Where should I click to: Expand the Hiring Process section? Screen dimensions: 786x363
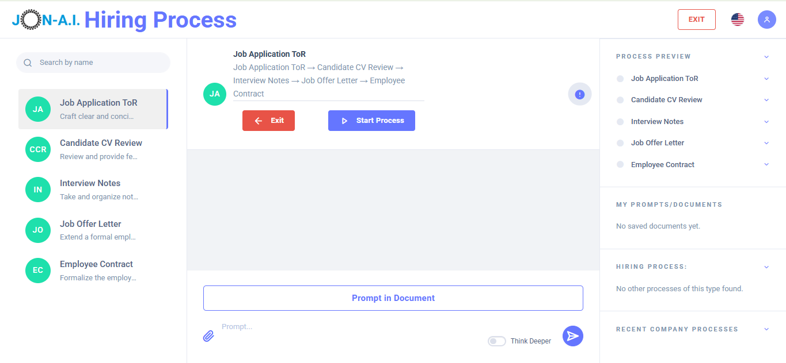click(x=766, y=267)
